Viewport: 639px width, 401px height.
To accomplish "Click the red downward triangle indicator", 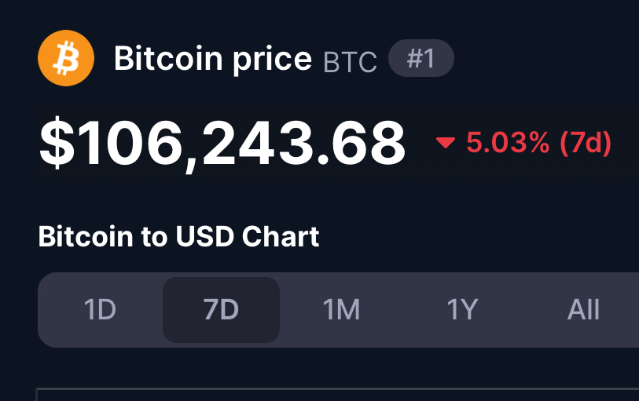I will click(446, 143).
